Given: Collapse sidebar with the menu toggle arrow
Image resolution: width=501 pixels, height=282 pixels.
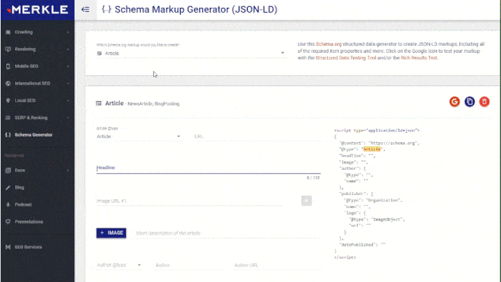Looking at the screenshot, I should point(86,9).
